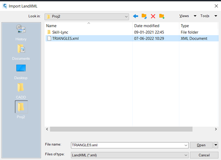
Task: Open the Tools menu
Action: pyautogui.click(x=209, y=16)
